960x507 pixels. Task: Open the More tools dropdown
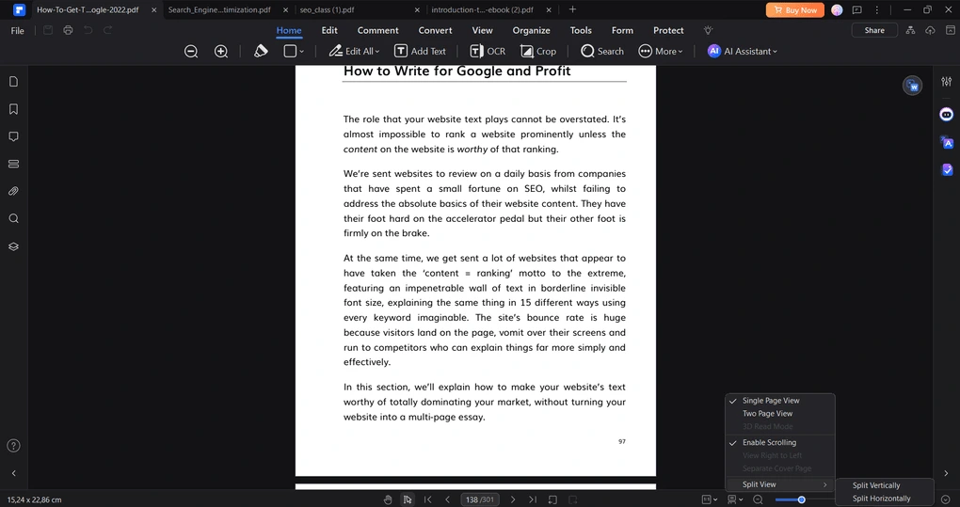tap(661, 52)
